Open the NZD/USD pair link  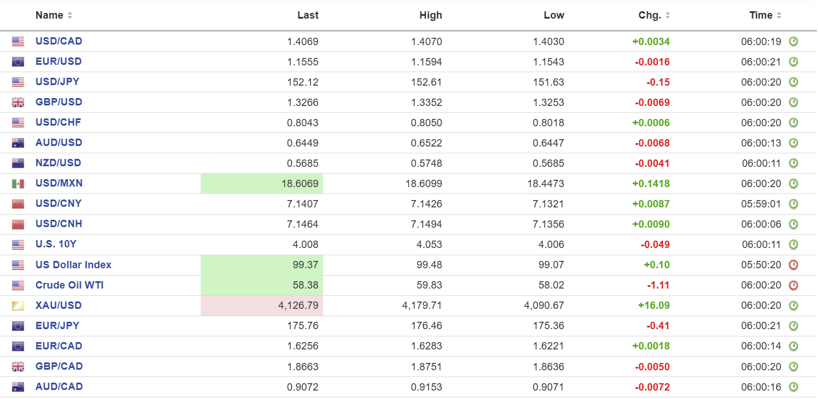pyautogui.click(x=58, y=163)
